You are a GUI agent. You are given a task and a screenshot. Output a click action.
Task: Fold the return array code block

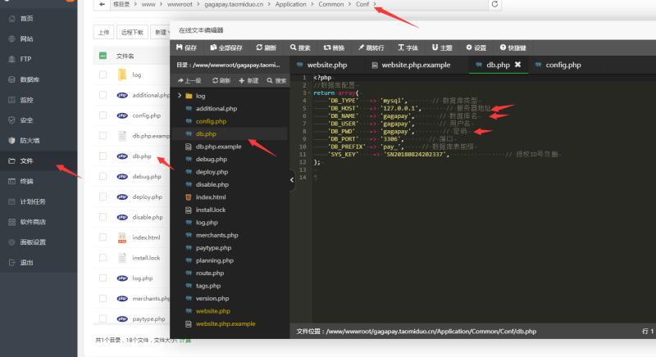309,93
